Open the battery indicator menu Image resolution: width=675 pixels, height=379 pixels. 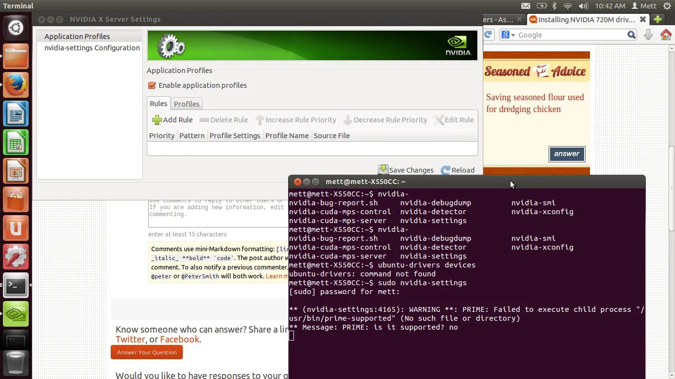tap(542, 6)
